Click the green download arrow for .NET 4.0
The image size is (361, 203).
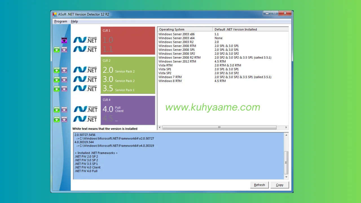point(57,110)
